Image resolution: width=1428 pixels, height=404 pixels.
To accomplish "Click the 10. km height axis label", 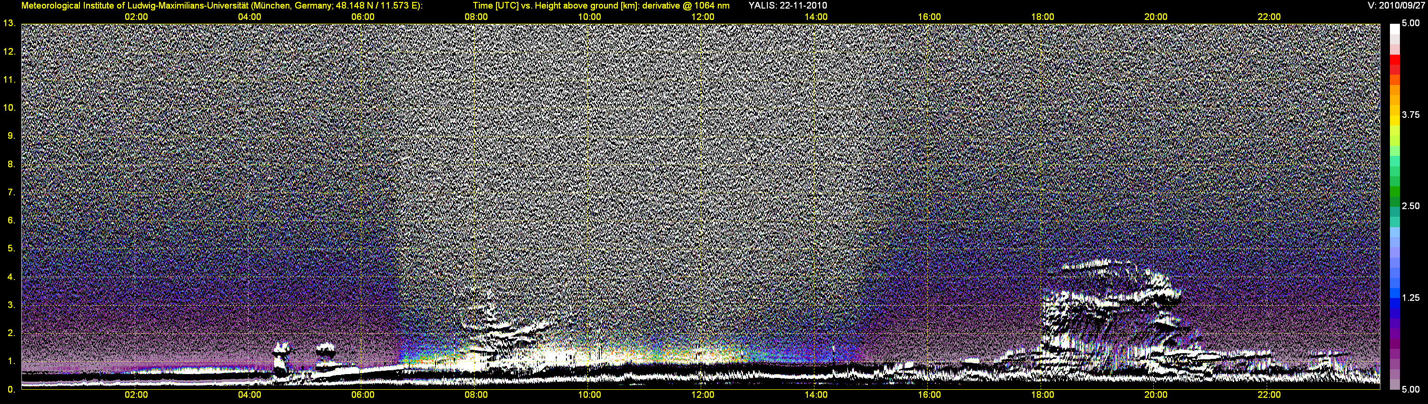I will coord(10,107).
